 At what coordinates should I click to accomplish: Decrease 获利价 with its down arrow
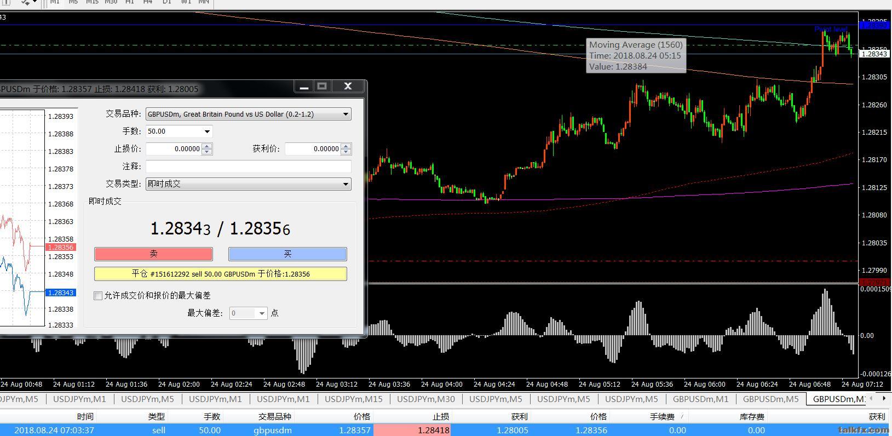346,152
